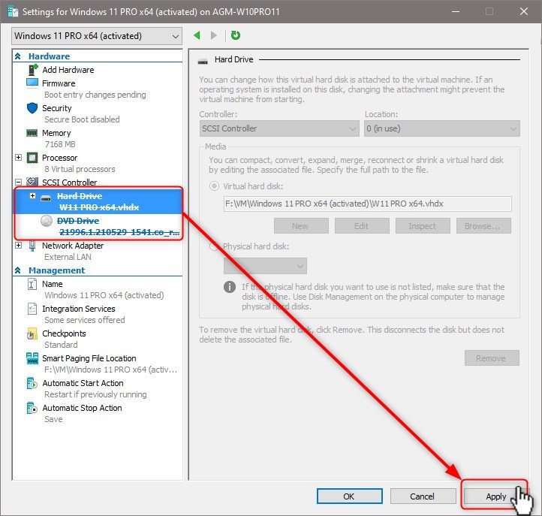The width and height of the screenshot is (542, 516).
Task: Click the Cancel button
Action: tap(423, 496)
